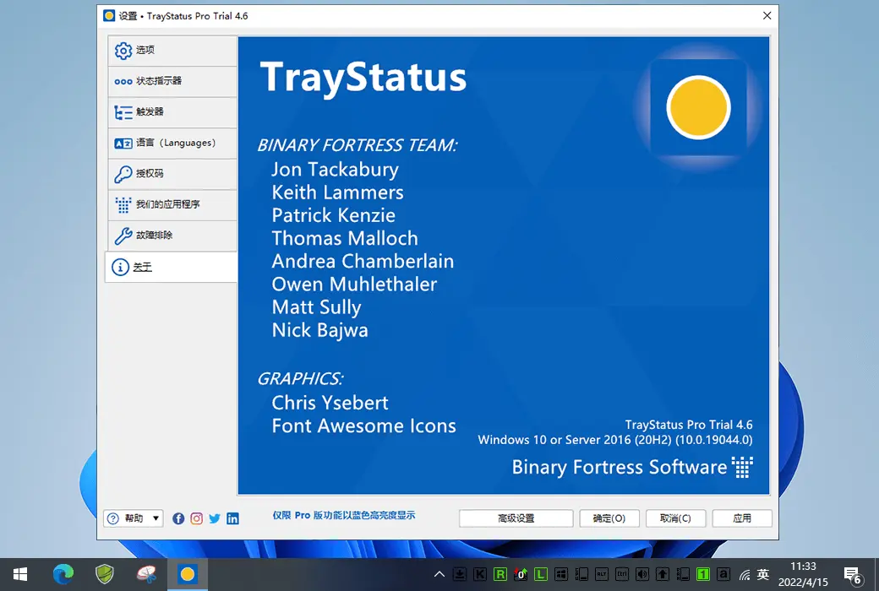879x591 pixels.
Task: Open the 授权码 license key tab
Action: (x=172, y=174)
